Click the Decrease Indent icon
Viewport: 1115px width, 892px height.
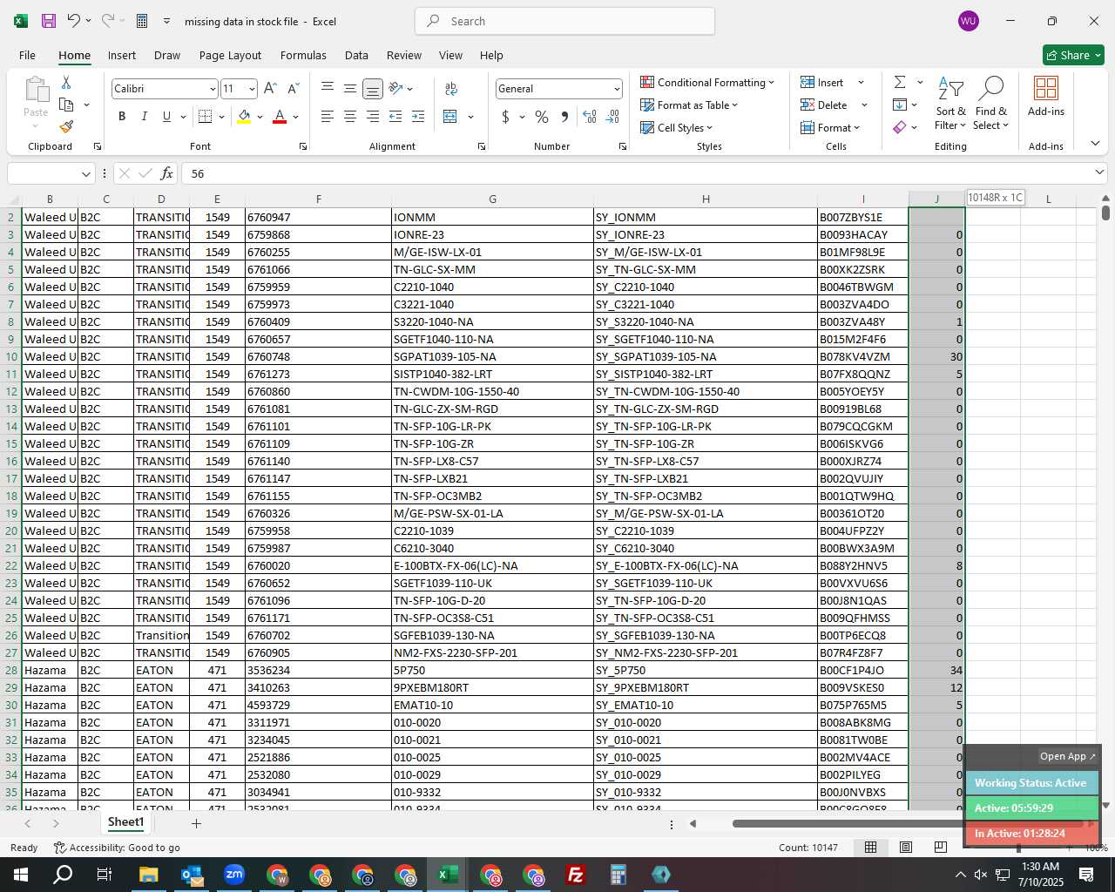click(395, 116)
